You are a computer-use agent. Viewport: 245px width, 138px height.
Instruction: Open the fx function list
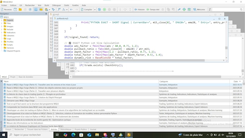click(64, 9)
